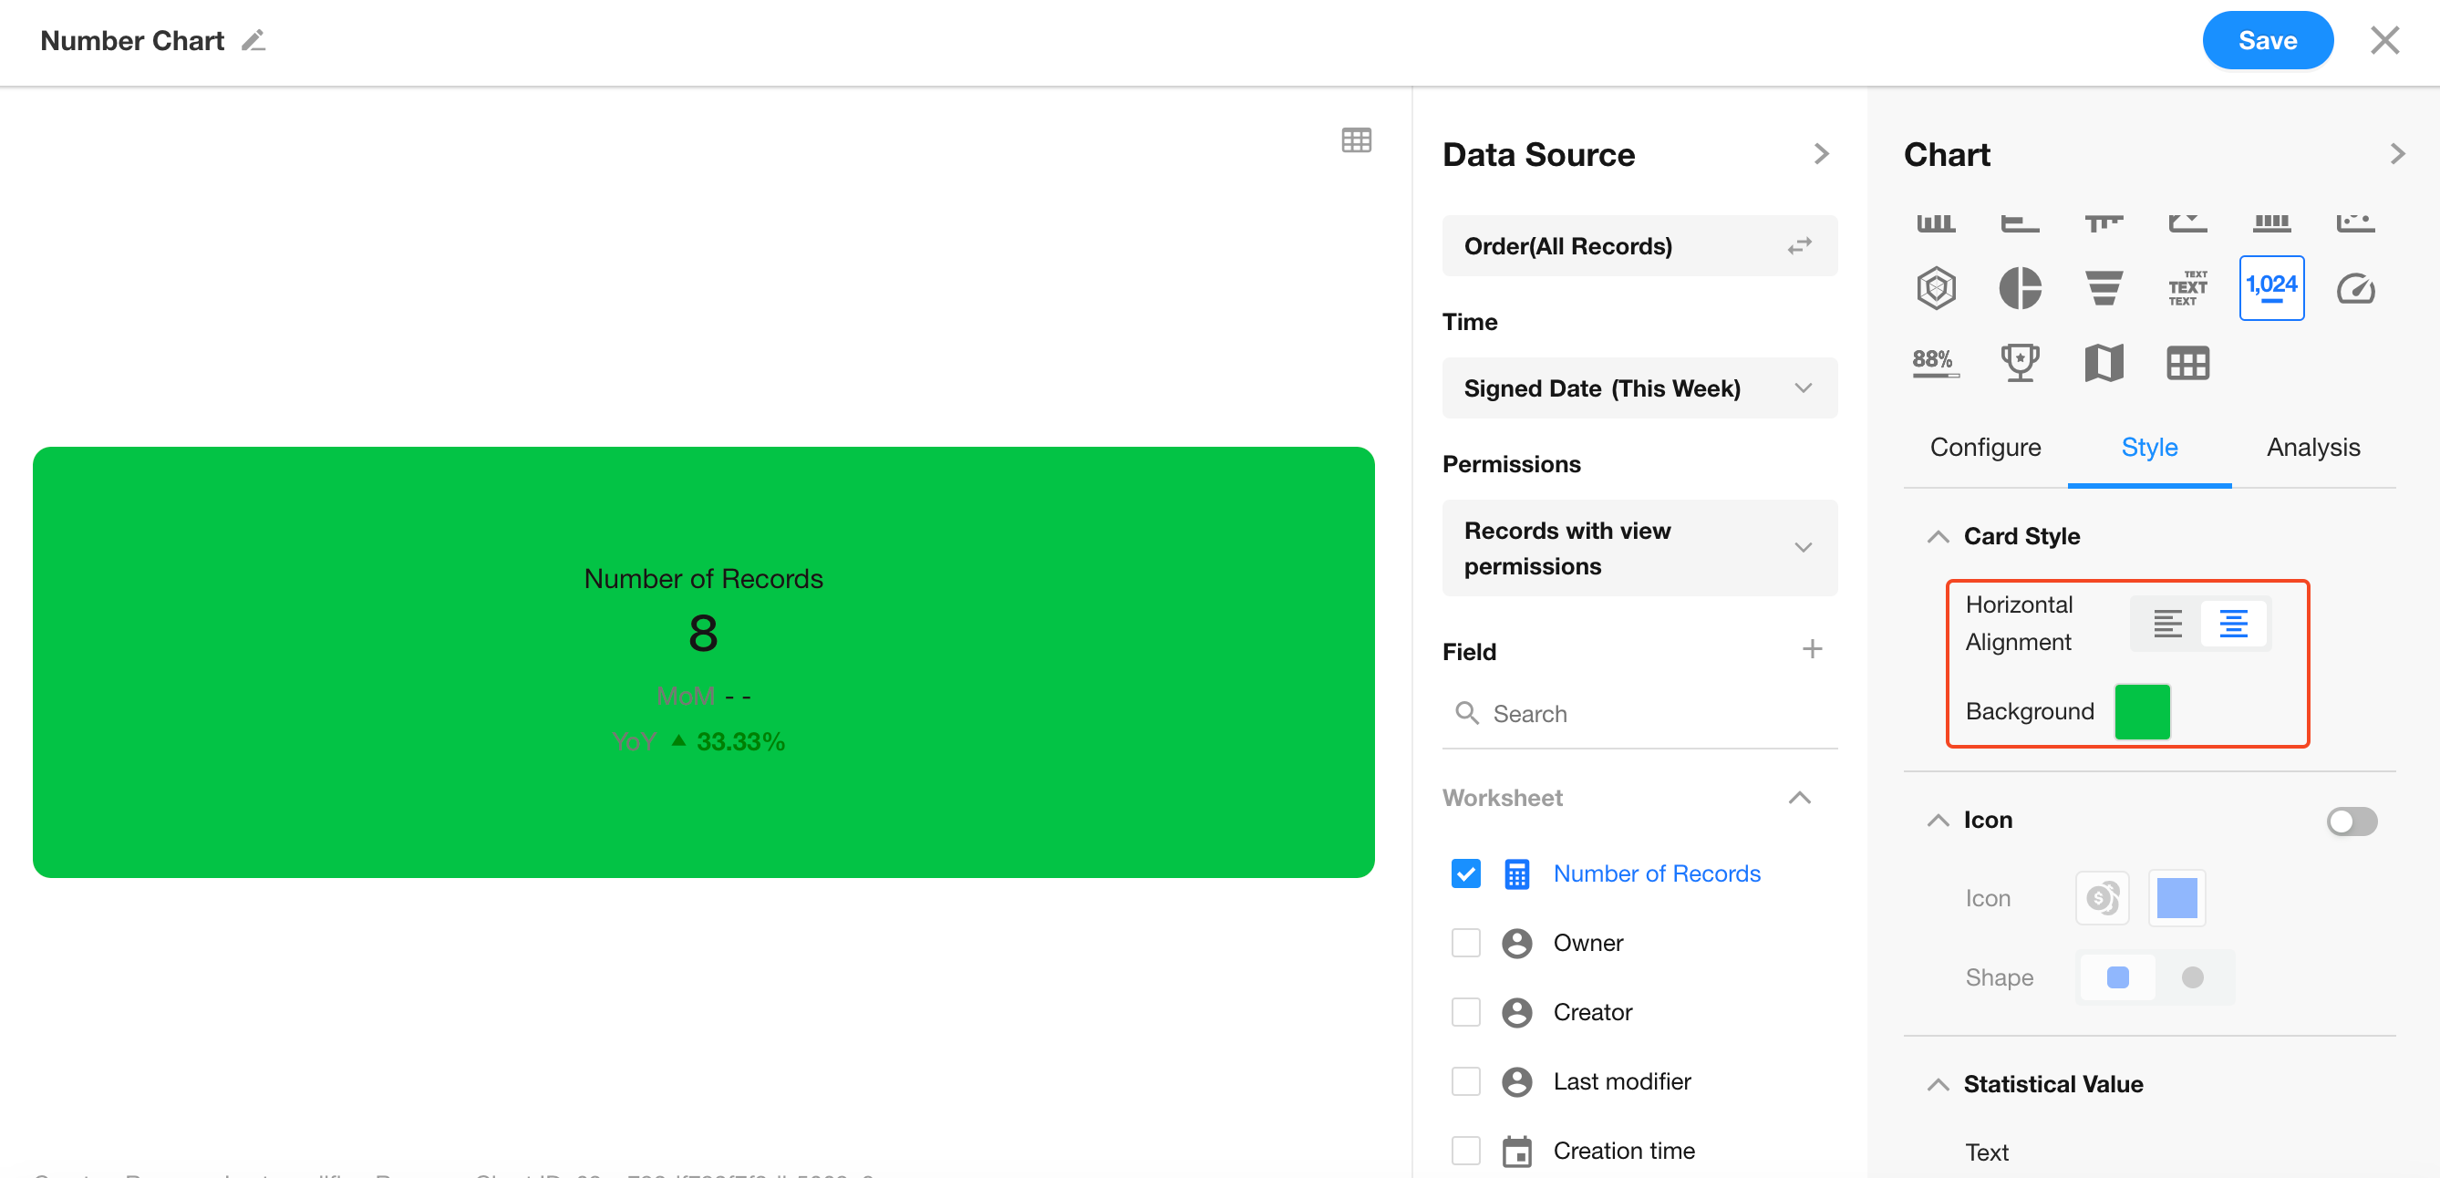The width and height of the screenshot is (2440, 1178).
Task: Click the pencil icon to rename chart
Action: click(x=253, y=41)
